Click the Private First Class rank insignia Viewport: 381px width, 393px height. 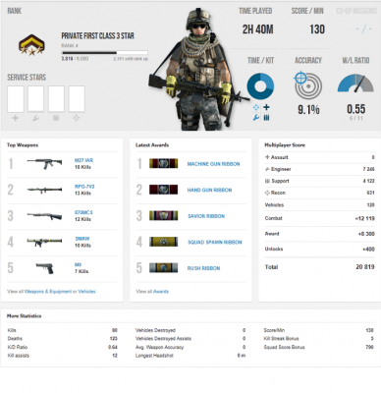point(31,45)
